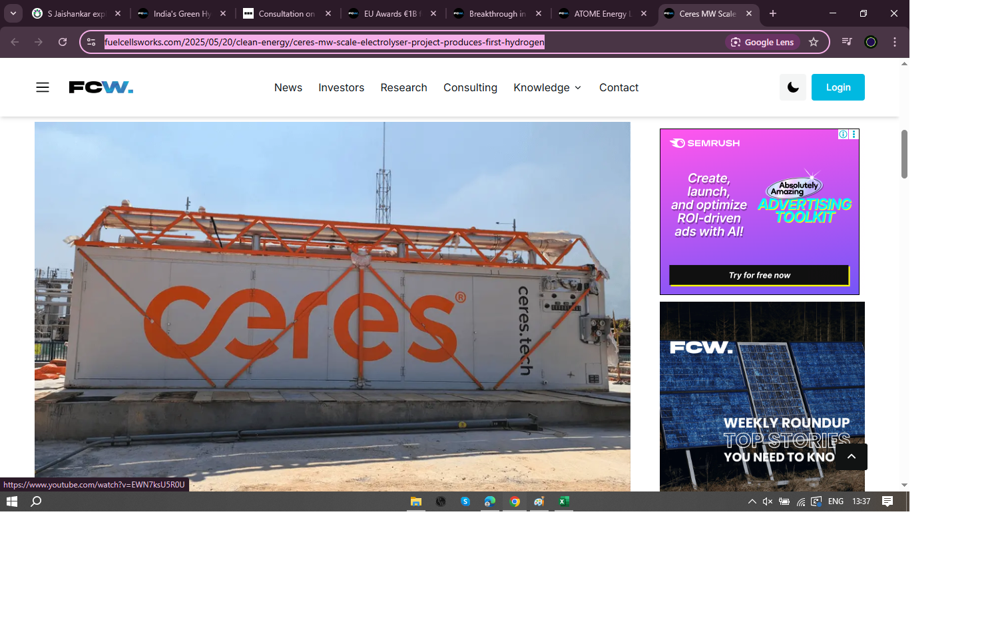Open Google Chrome taskbar icon
This screenshot has width=1000, height=630.
(515, 501)
